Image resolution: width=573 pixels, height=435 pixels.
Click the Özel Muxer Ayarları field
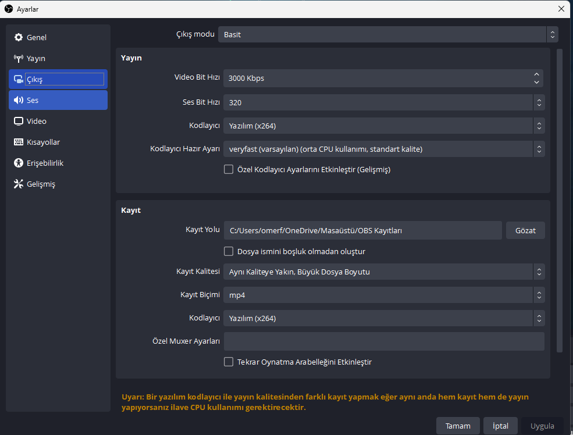[384, 341]
